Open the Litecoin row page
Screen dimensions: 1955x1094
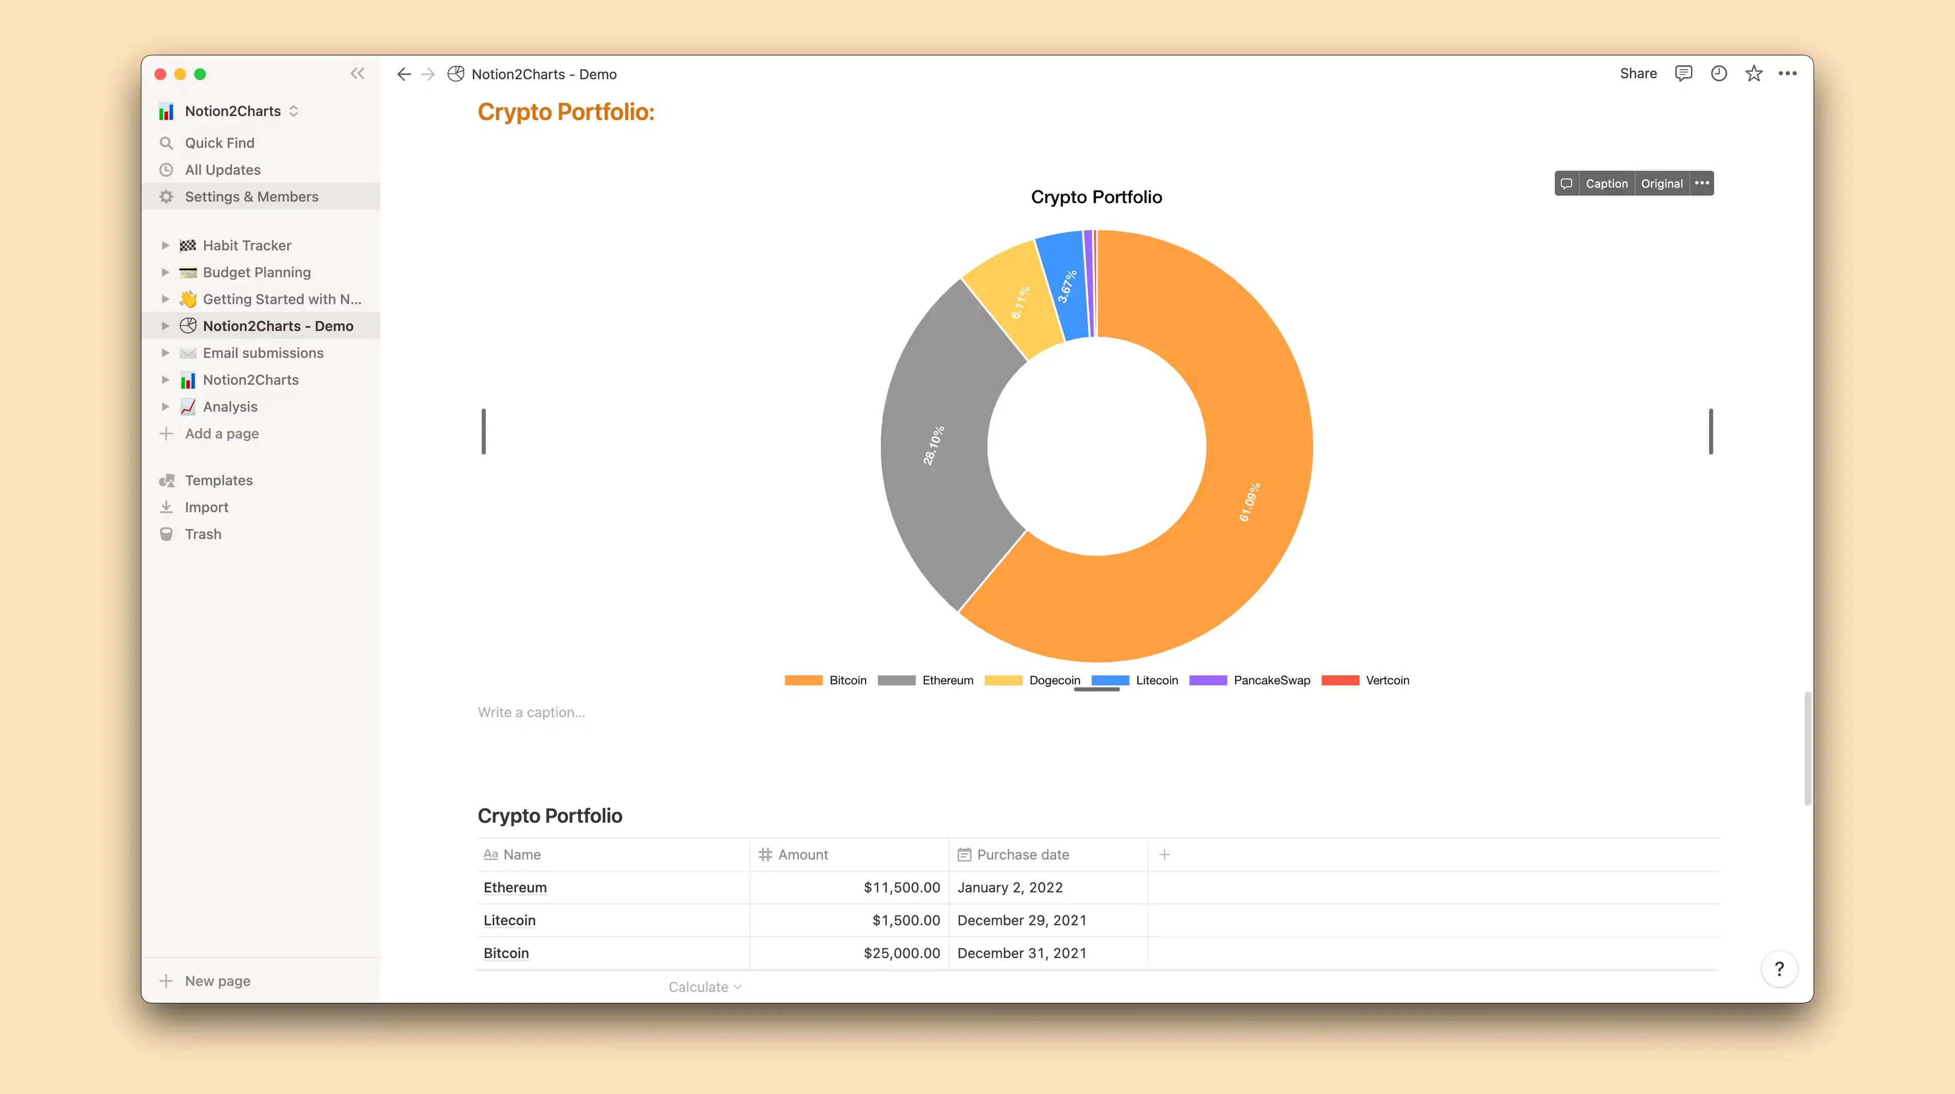[509, 920]
